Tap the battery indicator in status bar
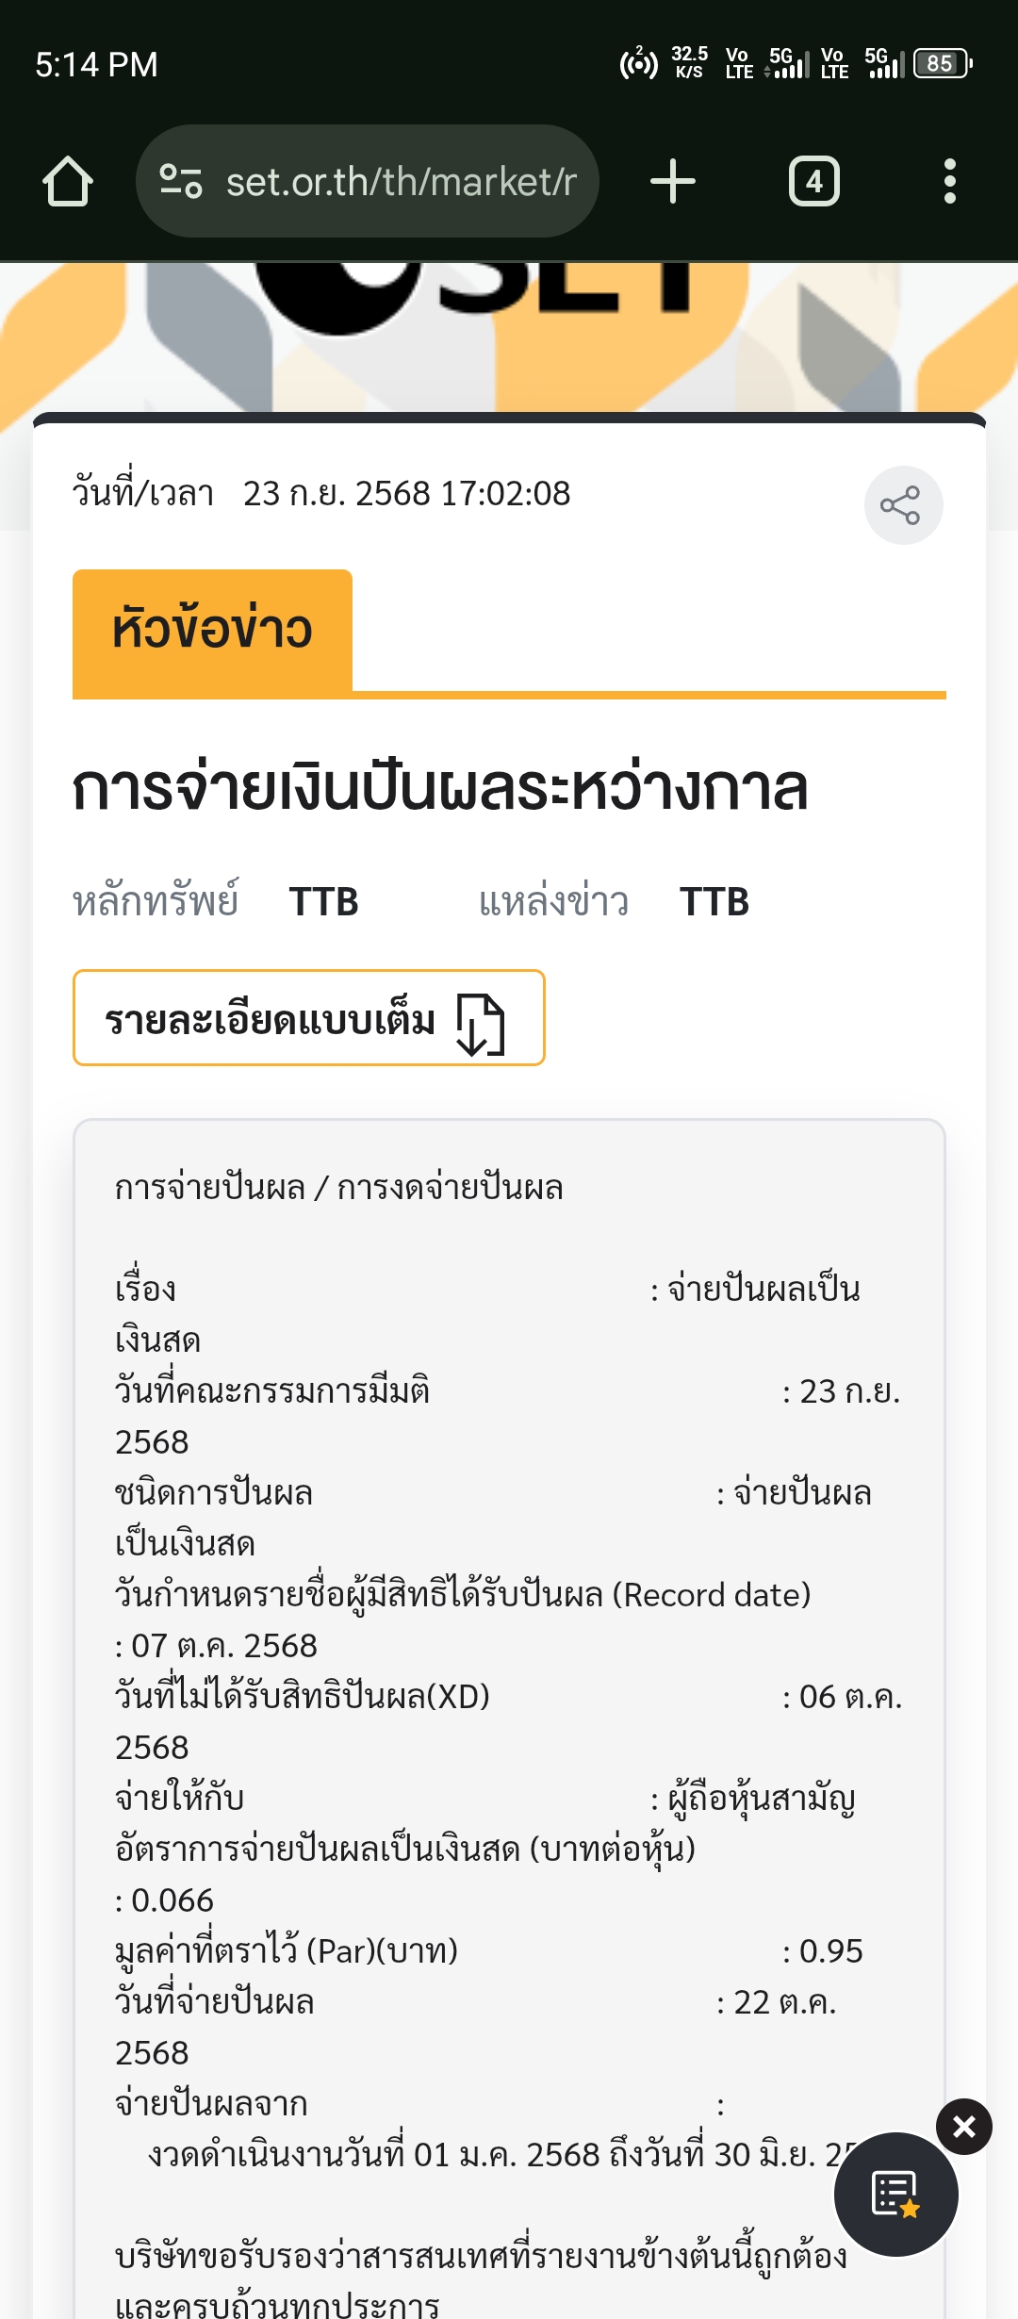Viewport: 1018px width, 2319px height. (941, 64)
